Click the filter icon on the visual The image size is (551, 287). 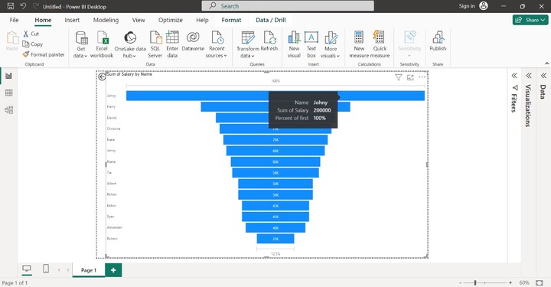tap(399, 77)
